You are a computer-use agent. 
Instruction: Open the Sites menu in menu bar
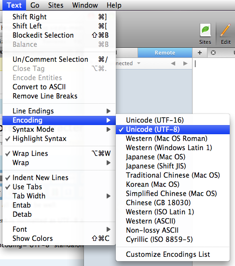point(56,5)
